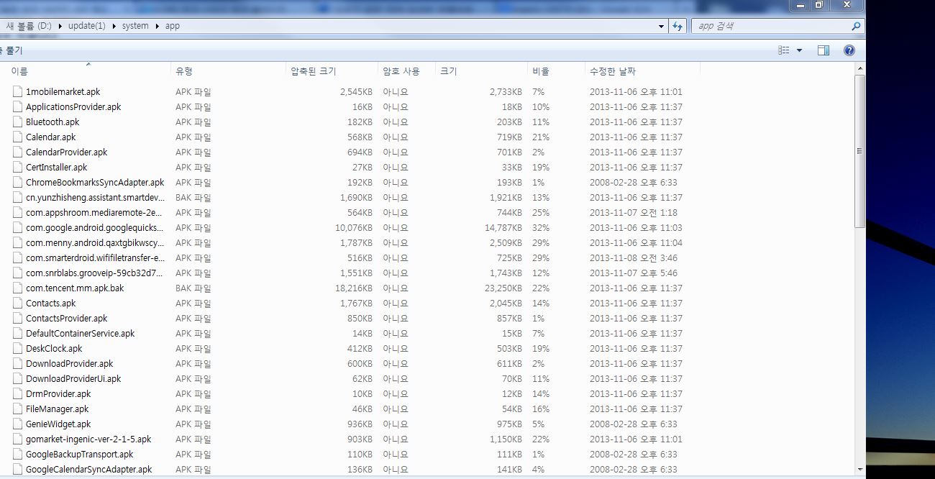The width and height of the screenshot is (935, 479).
Task: Click the change view icon
Action: pyautogui.click(x=784, y=50)
